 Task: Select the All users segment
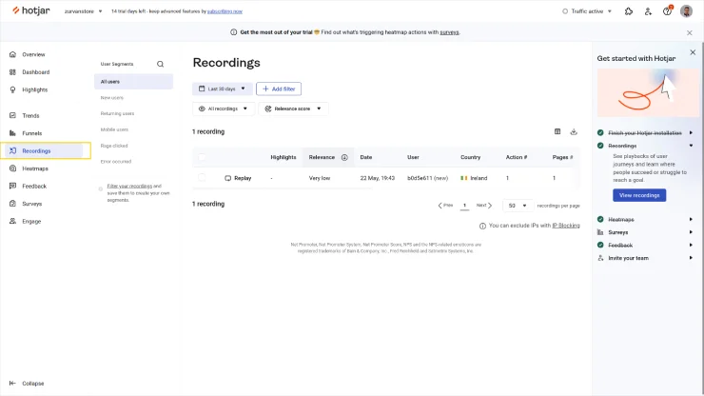tap(133, 81)
